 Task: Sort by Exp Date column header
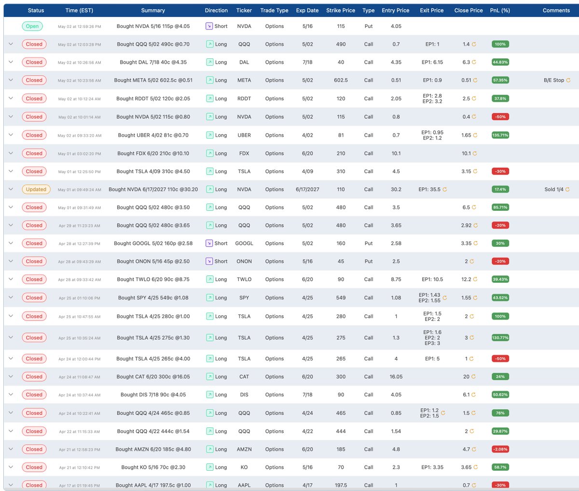pos(307,11)
